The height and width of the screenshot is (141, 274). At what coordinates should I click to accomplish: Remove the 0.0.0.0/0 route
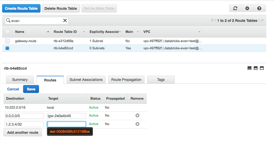pos(137,116)
